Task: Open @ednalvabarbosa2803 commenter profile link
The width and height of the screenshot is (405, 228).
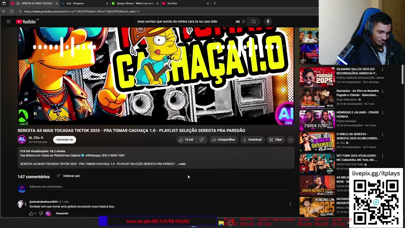Action: coord(43,202)
